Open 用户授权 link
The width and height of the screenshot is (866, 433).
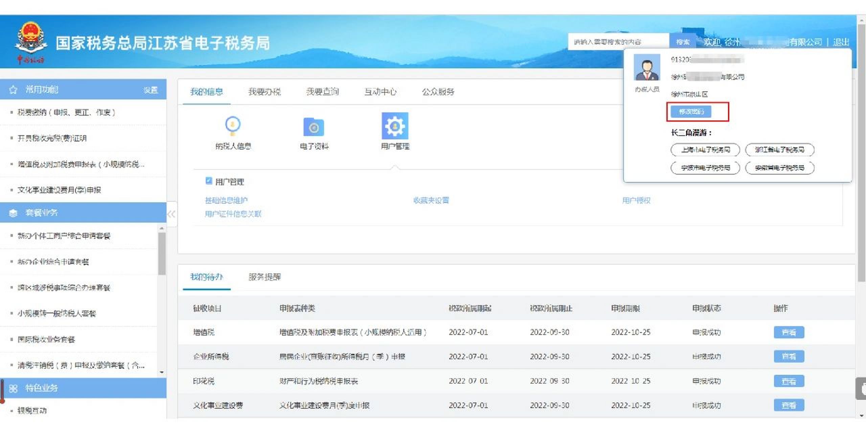pos(636,200)
